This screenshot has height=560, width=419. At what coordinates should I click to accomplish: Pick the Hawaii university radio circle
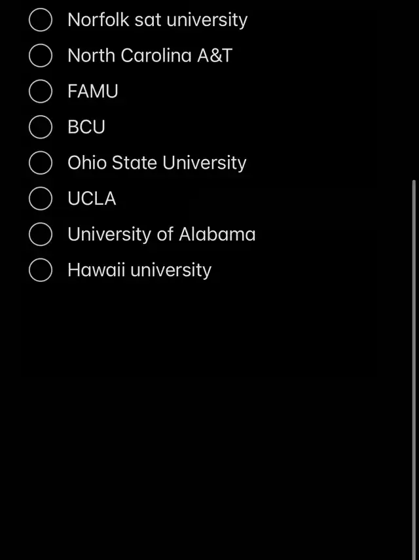point(41,270)
